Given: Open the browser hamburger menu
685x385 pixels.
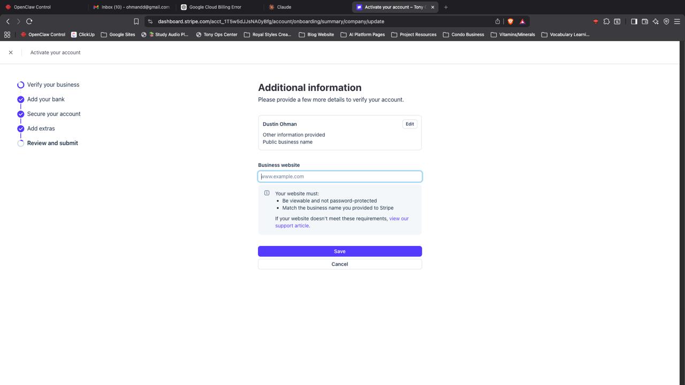Looking at the screenshot, I should (x=677, y=21).
